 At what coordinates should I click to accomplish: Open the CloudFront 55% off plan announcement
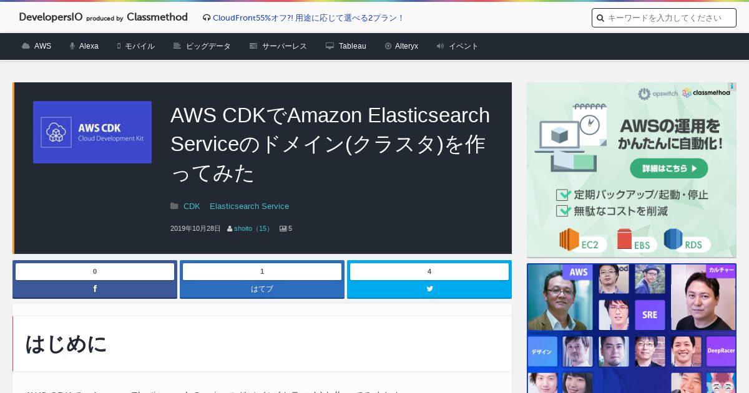(x=308, y=18)
